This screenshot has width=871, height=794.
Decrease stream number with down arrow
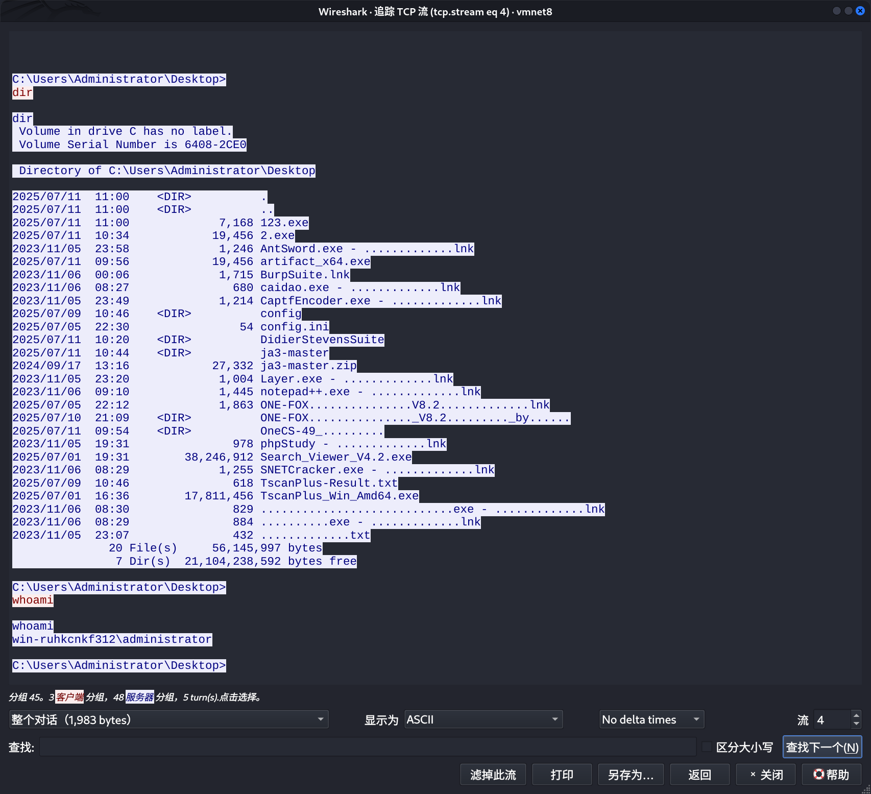tap(856, 724)
